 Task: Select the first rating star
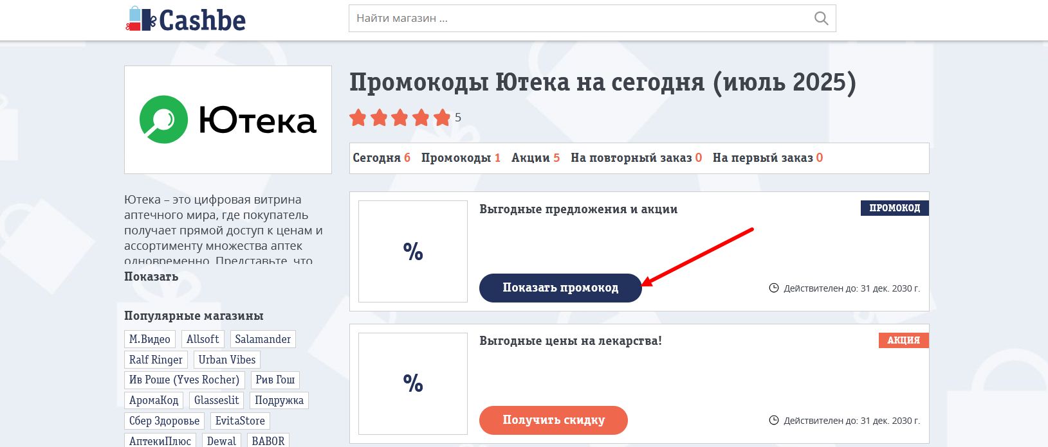[358, 118]
